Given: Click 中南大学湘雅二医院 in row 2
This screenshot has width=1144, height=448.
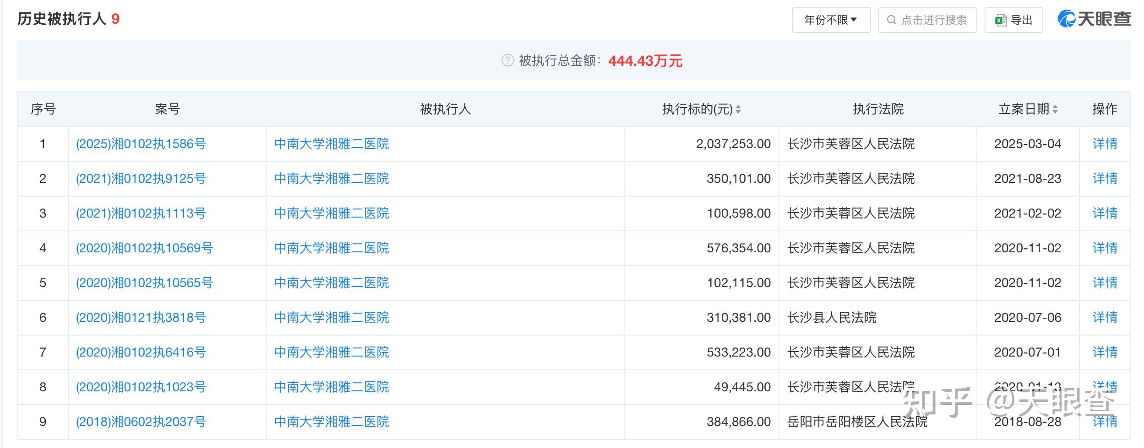Looking at the screenshot, I should pos(332,179).
